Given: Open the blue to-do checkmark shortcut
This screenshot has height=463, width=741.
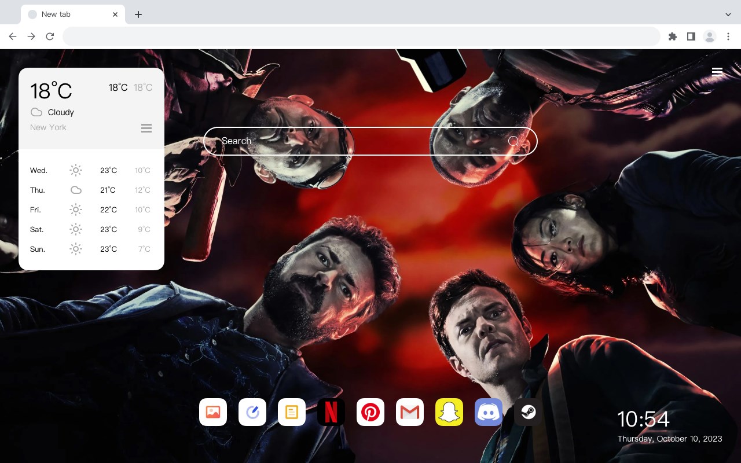Looking at the screenshot, I should coord(252,412).
